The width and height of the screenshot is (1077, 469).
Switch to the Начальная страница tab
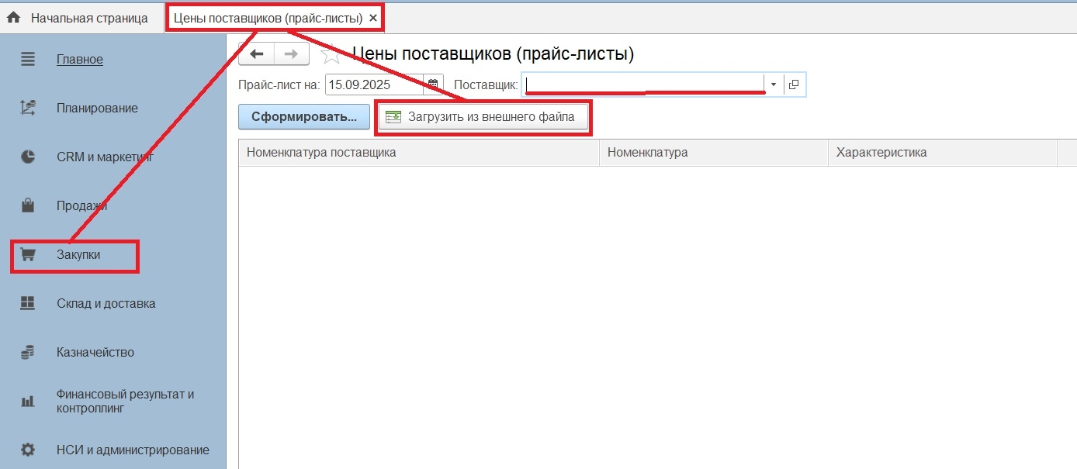coord(88,18)
